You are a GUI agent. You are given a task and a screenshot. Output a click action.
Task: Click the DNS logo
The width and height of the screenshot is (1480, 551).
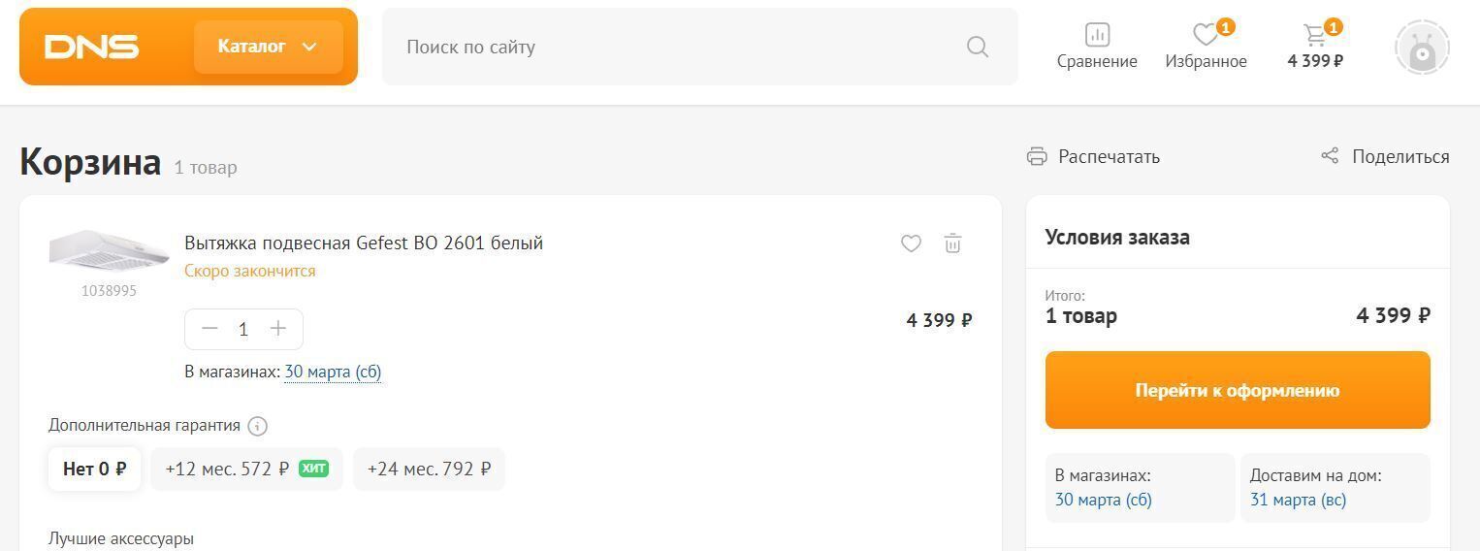[x=92, y=47]
